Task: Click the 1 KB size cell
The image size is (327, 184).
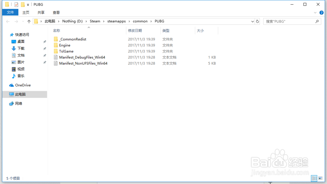Action: pos(212,57)
